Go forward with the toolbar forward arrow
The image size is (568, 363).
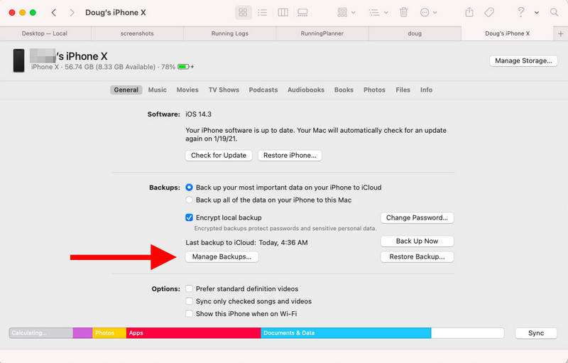(72, 13)
